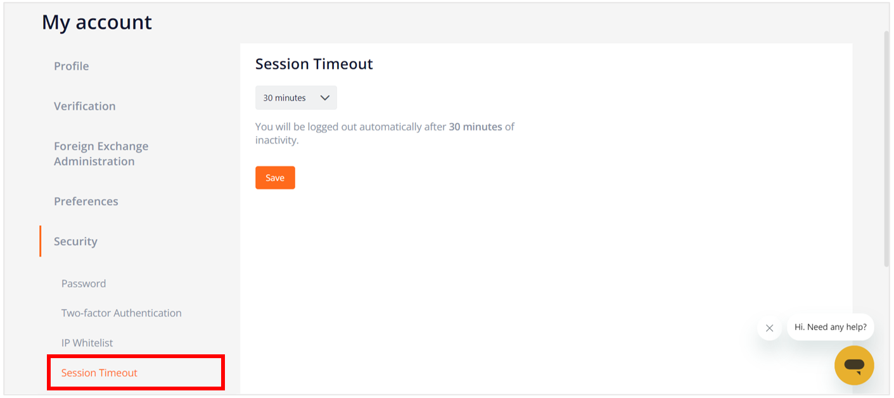894x398 pixels.
Task: Click the page's vertical scrollbar
Action: point(886,149)
